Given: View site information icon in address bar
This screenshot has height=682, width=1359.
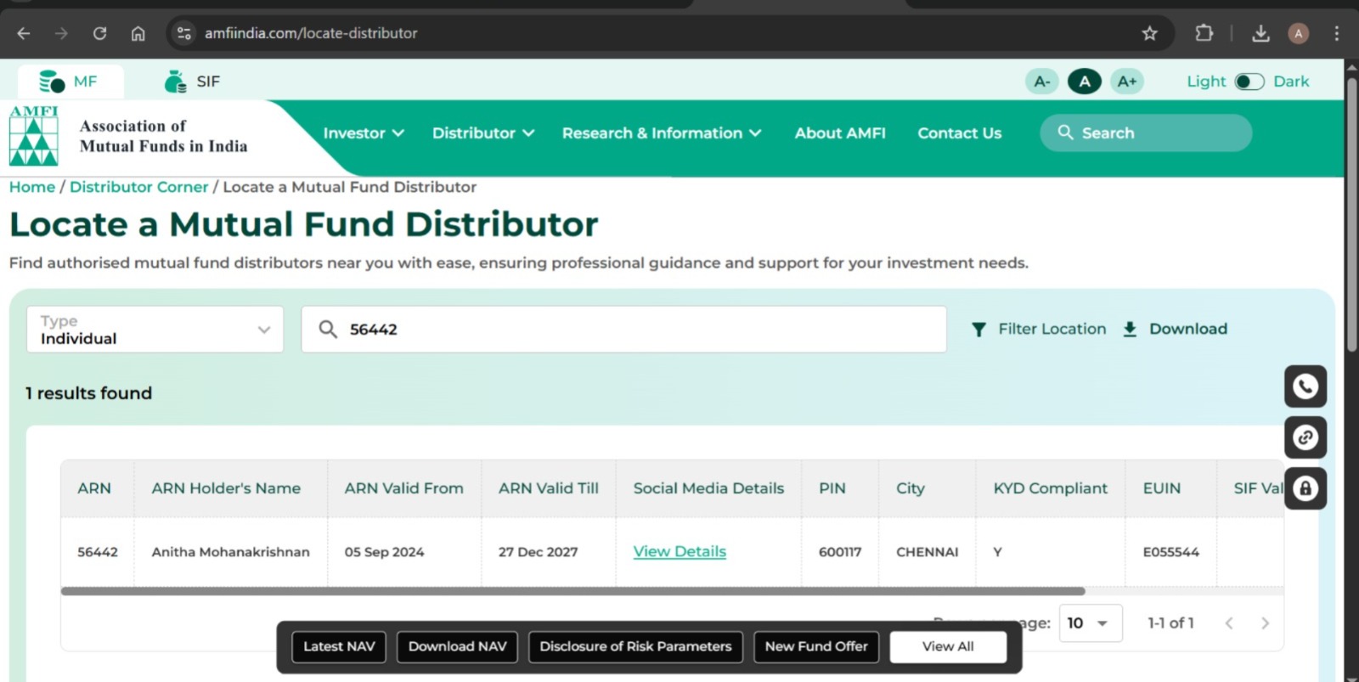Looking at the screenshot, I should (x=183, y=33).
